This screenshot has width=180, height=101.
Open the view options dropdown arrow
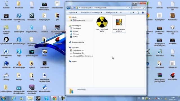pos(134,13)
